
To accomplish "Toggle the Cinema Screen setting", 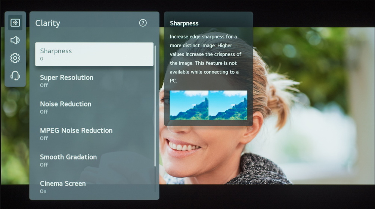I will pos(94,187).
